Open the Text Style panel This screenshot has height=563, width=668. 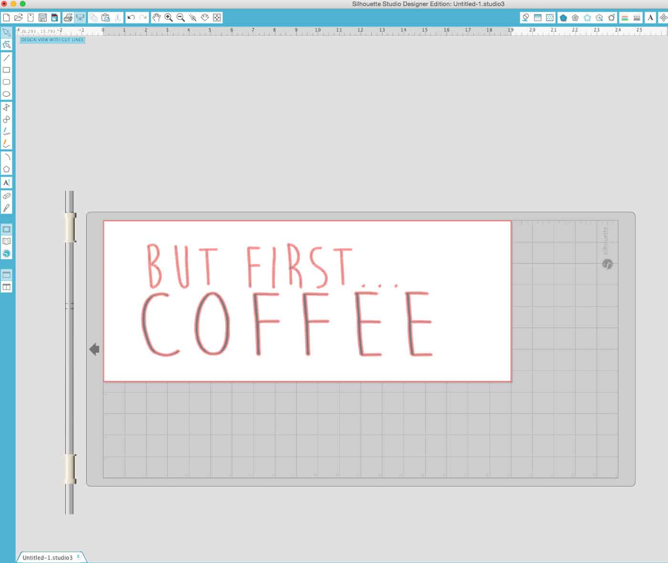(650, 18)
